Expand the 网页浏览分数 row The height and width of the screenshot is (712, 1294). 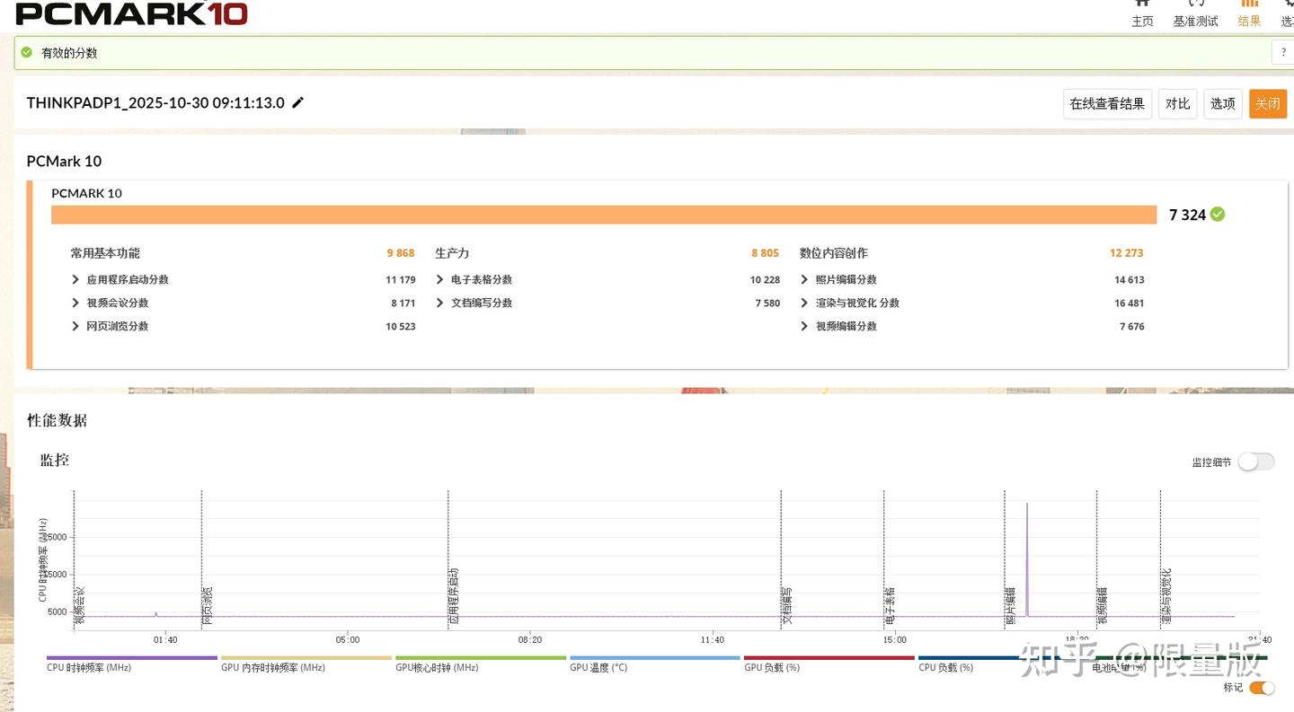point(75,326)
